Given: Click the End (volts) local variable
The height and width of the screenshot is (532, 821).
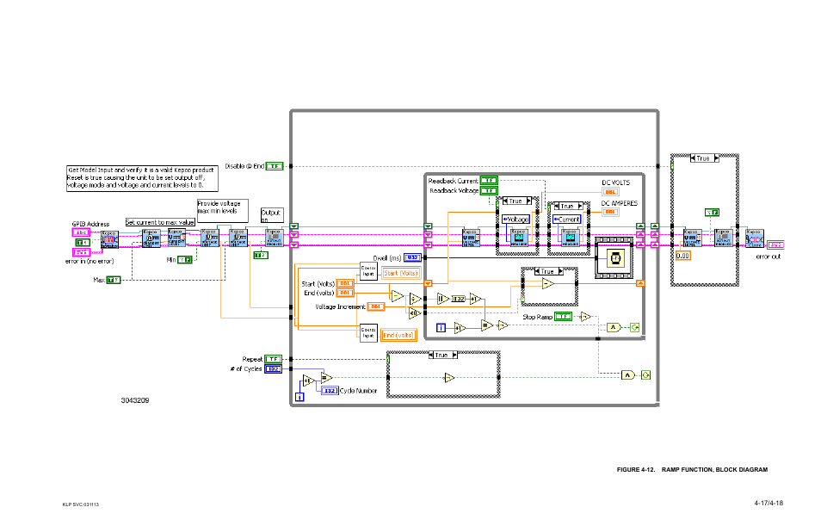Looking at the screenshot, I should click(399, 335).
